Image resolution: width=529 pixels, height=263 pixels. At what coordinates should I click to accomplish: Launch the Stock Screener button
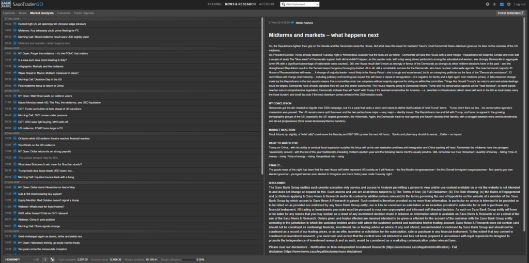(510, 12)
